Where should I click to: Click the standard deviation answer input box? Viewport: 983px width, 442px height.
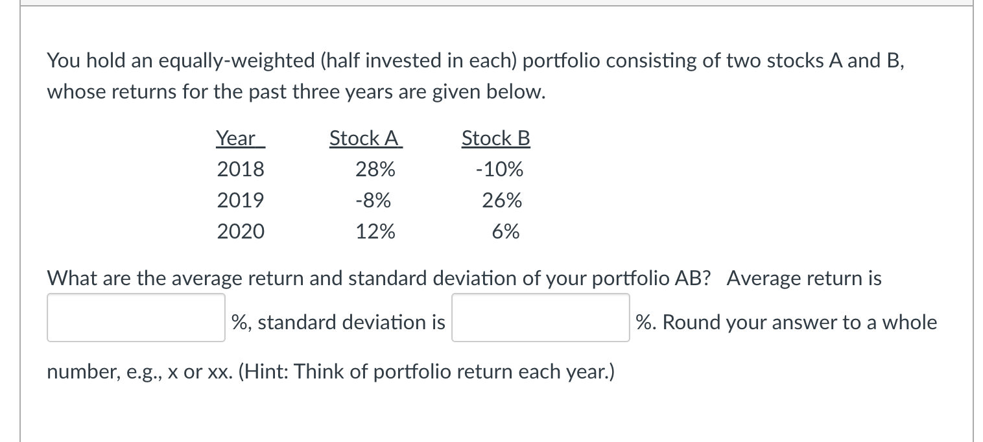click(541, 318)
